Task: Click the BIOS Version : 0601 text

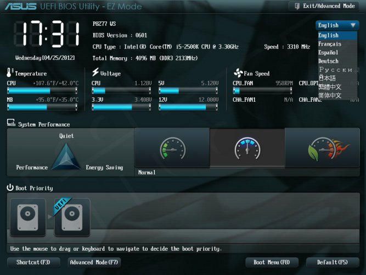Action: tap(120, 35)
